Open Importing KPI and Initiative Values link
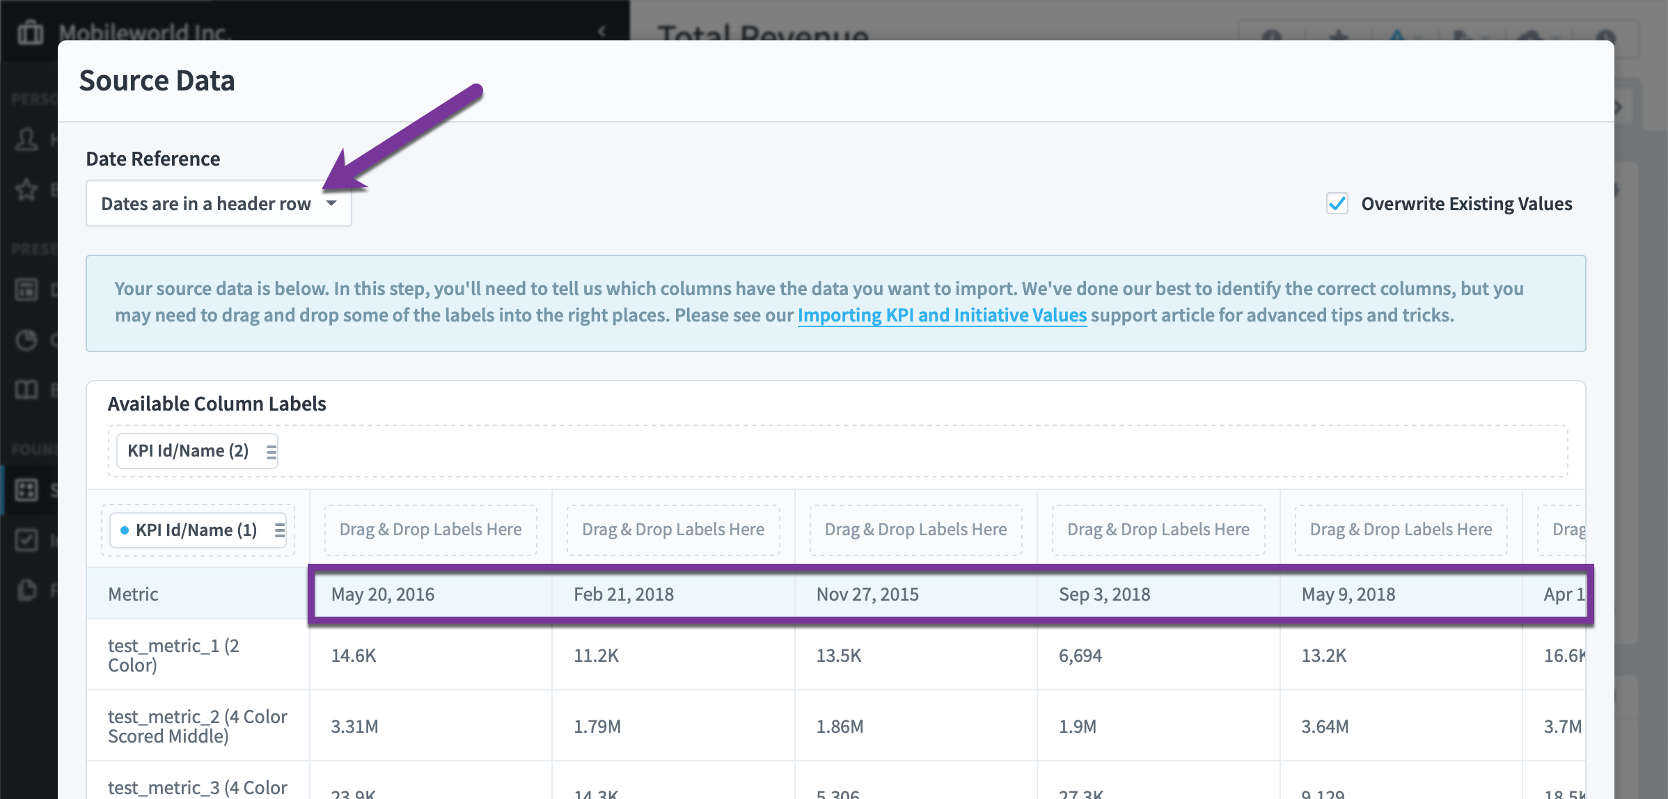 (x=942, y=315)
